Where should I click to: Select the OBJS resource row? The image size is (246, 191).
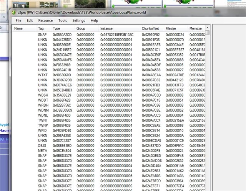[43, 145]
